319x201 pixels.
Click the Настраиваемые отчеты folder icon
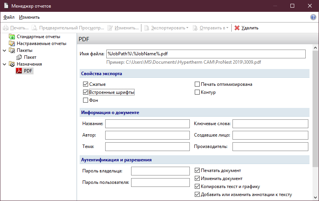click(x=12, y=43)
